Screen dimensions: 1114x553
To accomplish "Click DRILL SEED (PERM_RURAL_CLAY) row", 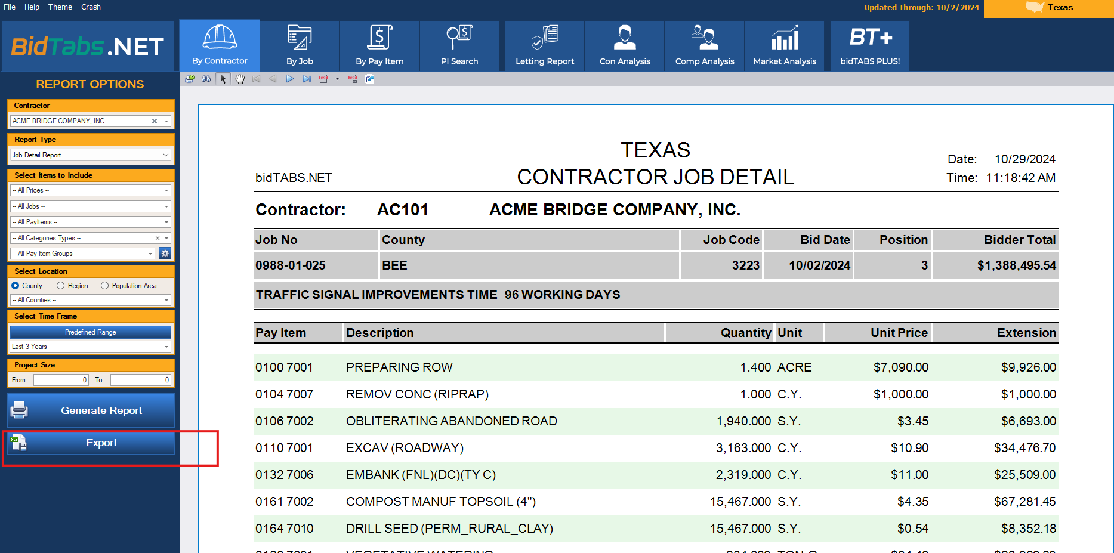I will (x=656, y=529).
